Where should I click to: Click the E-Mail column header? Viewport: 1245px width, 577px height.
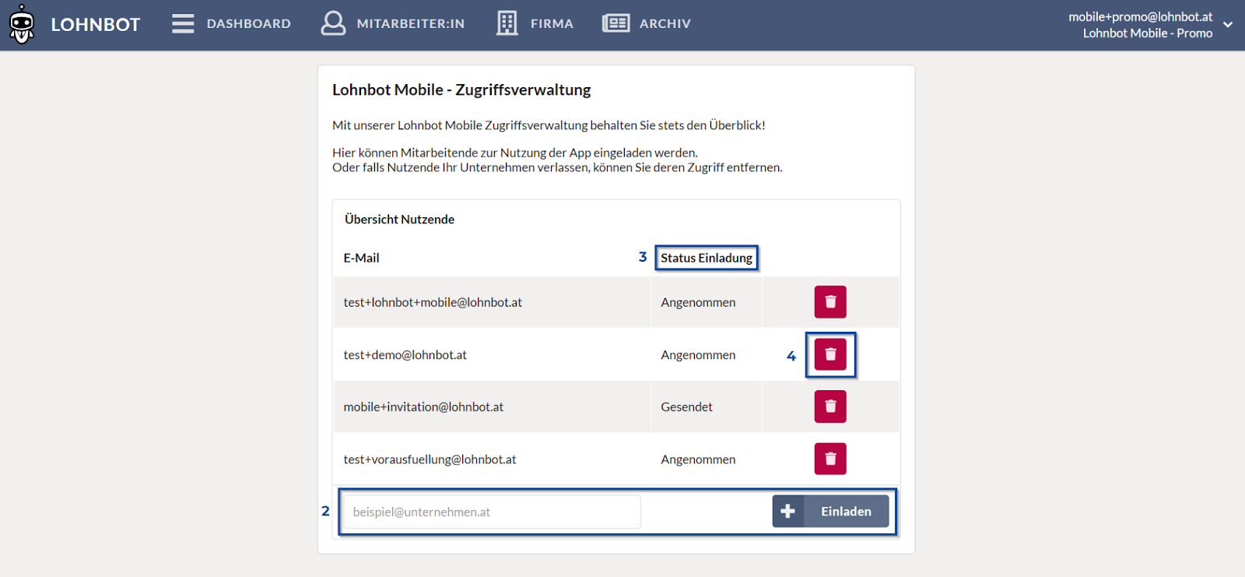362,258
